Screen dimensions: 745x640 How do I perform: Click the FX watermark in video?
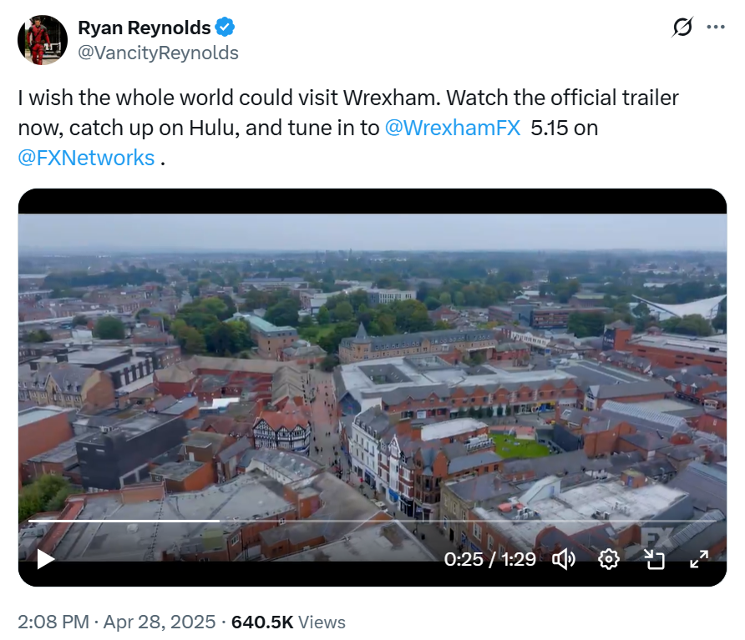point(652,535)
